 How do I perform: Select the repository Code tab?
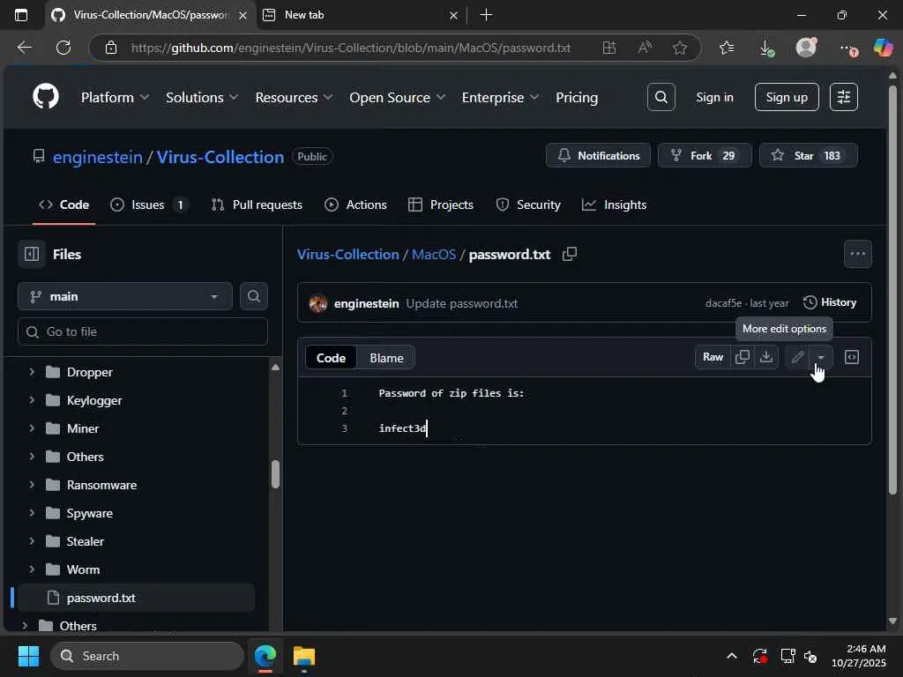[63, 205]
